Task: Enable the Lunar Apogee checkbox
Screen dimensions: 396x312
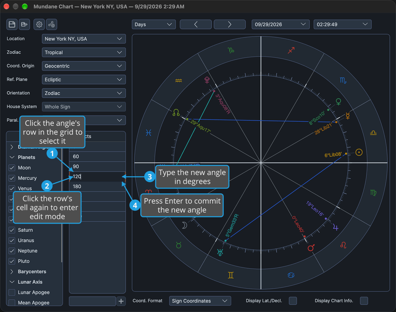Action: point(12,292)
